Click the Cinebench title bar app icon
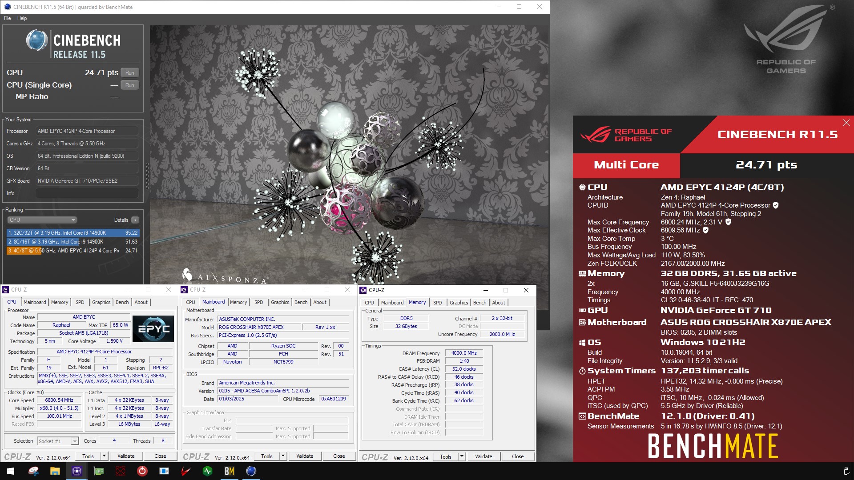Screen dimensions: 854x480 pos(7,7)
